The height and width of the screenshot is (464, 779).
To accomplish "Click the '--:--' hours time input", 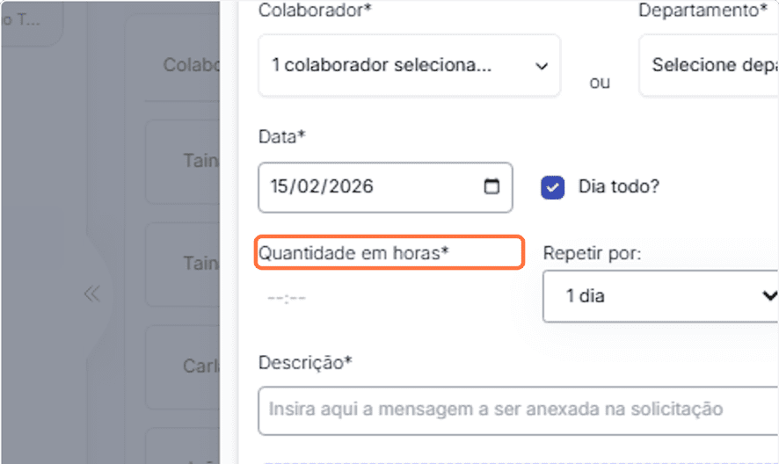I will click(288, 298).
